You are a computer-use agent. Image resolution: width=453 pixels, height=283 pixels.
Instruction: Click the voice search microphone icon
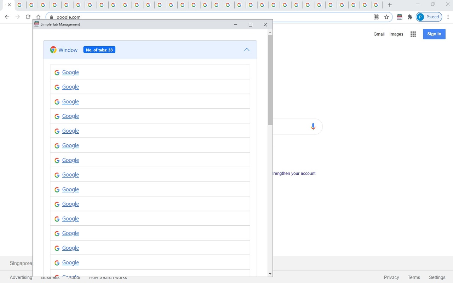(313, 127)
